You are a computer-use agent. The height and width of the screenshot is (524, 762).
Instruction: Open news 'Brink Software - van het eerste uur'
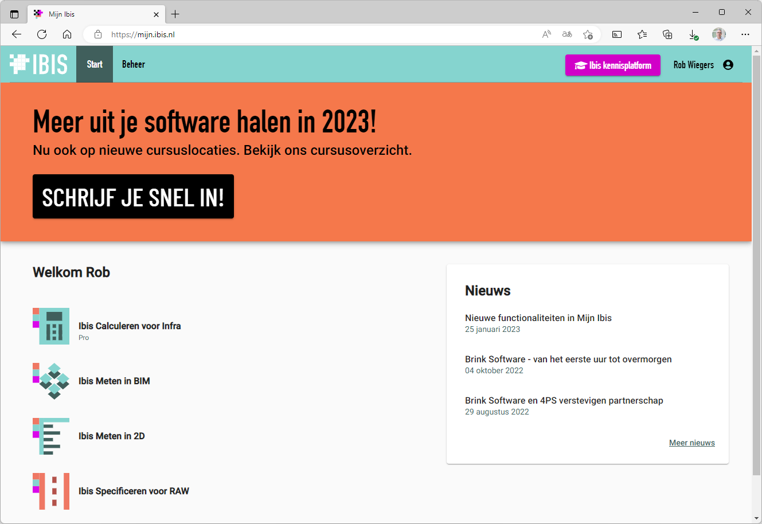pyautogui.click(x=568, y=359)
